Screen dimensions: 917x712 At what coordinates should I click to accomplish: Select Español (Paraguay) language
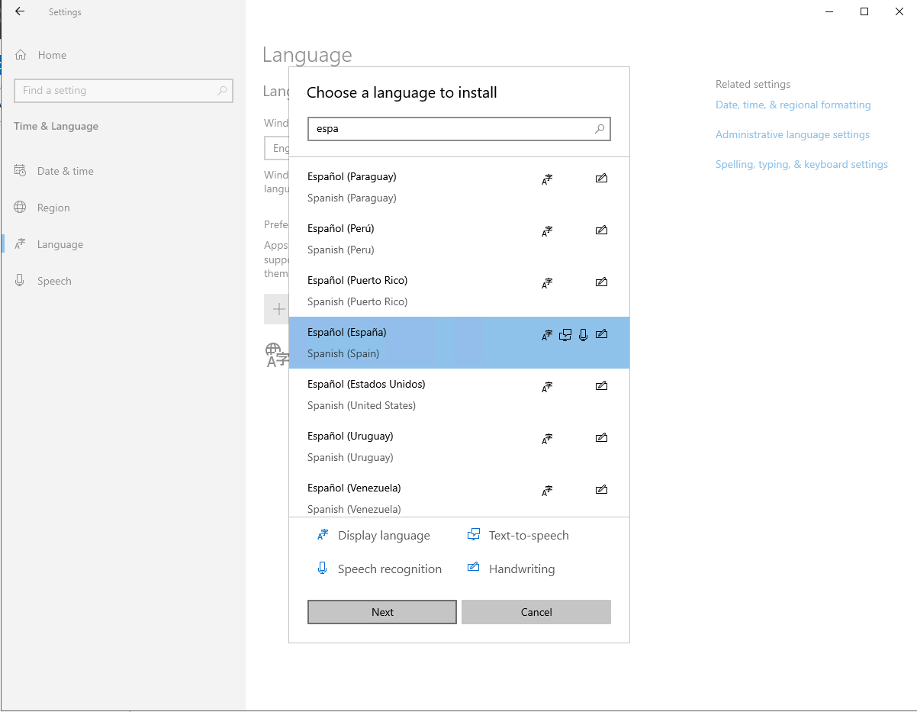coord(459,187)
